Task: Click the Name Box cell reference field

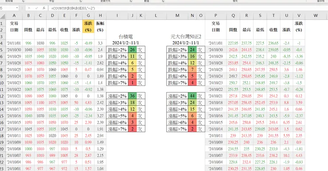Action: point(8,8)
